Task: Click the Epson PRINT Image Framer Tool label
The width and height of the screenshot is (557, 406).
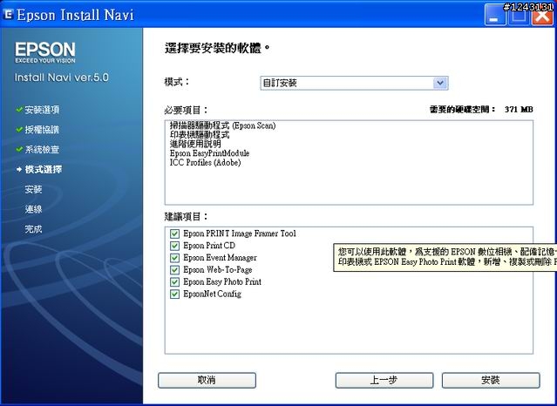Action: pos(240,233)
